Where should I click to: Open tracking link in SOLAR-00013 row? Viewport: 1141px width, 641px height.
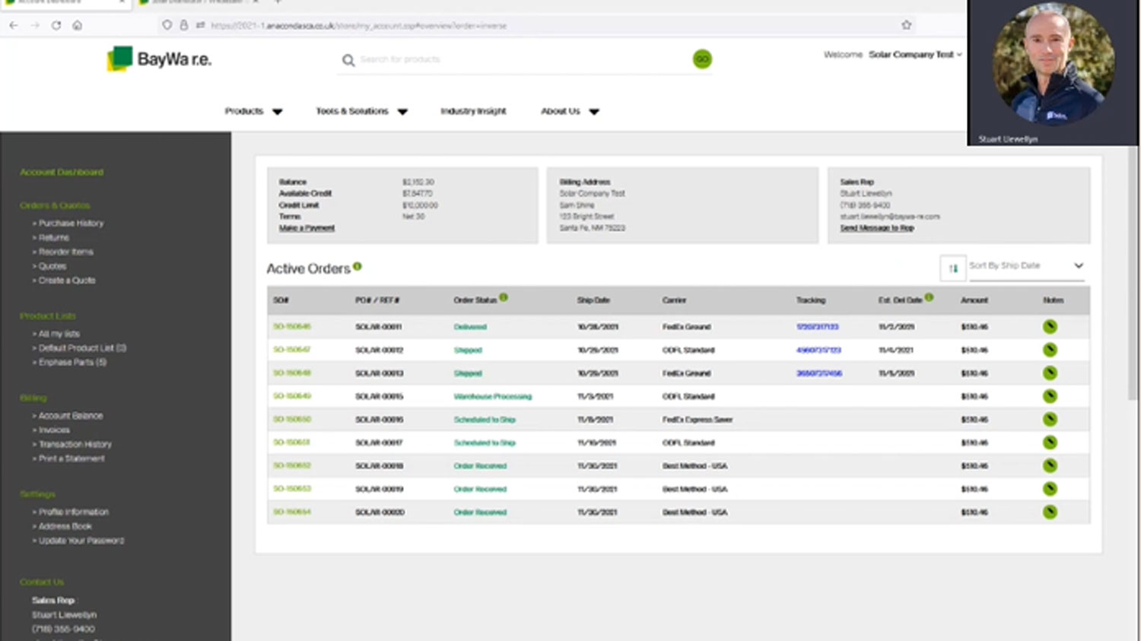tap(819, 373)
